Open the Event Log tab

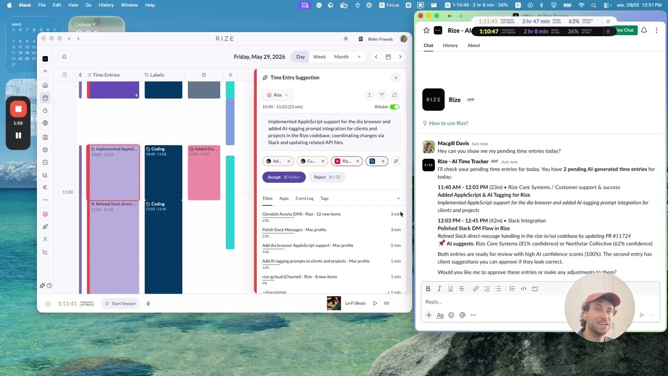pos(304,198)
